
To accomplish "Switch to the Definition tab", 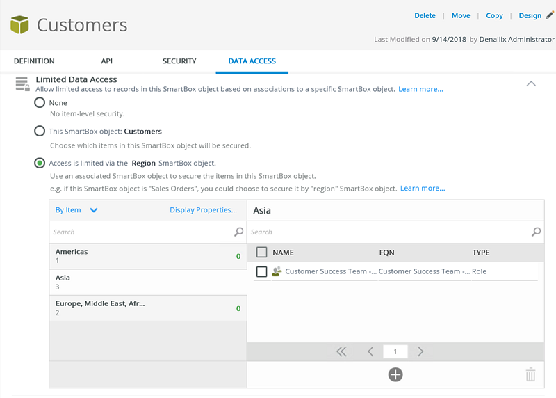I will [34, 61].
